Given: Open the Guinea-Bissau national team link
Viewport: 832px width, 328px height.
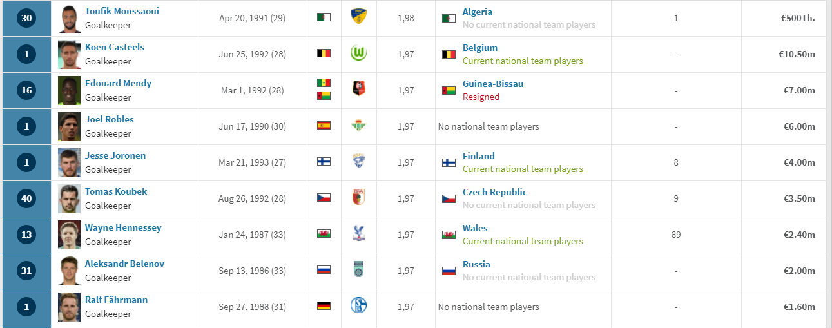Looking at the screenshot, I should [493, 84].
